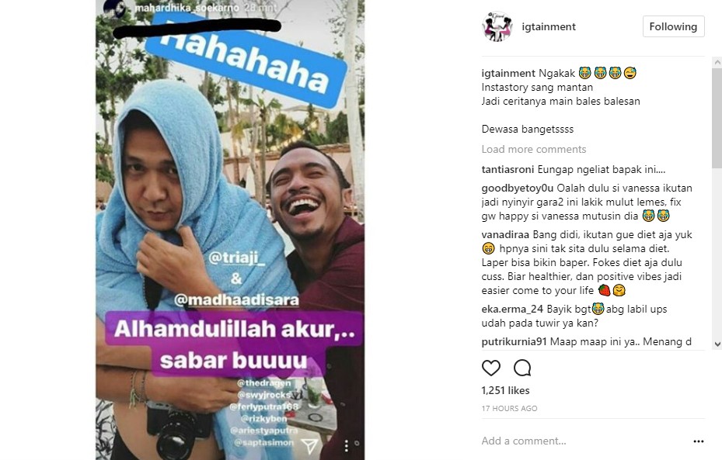Expand Load more comments
The width and height of the screenshot is (722, 460).
click(x=534, y=150)
